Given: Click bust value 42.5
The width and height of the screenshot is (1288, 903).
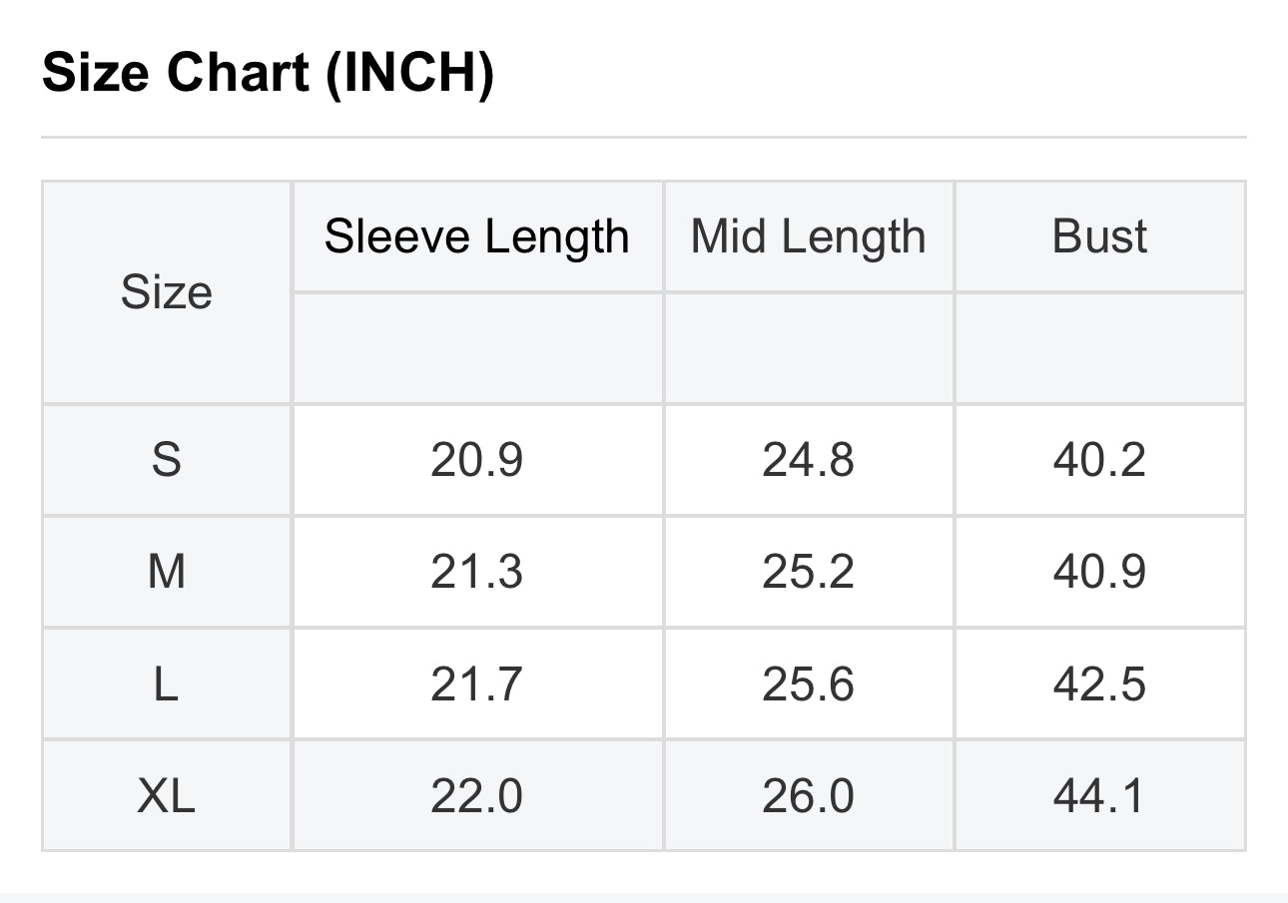Looking at the screenshot, I should [1099, 683].
